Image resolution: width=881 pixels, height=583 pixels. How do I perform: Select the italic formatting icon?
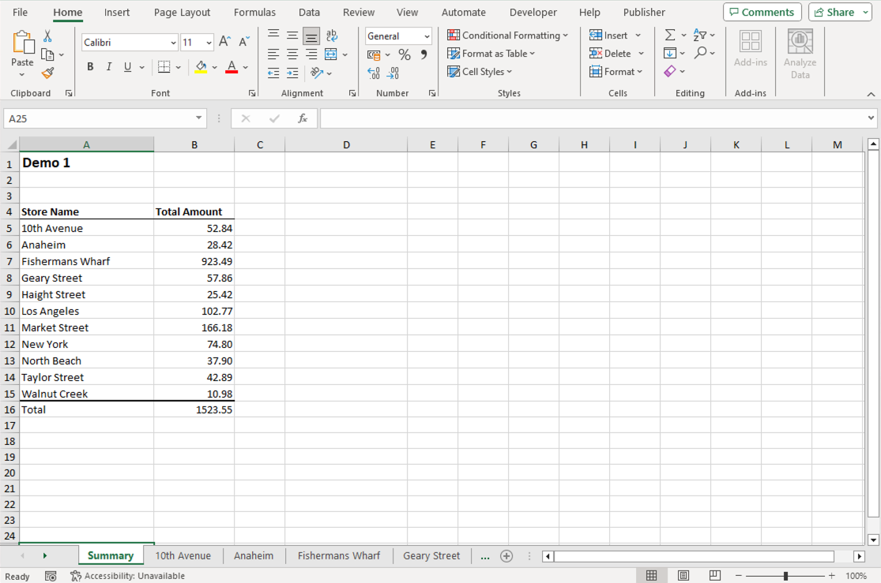point(108,66)
